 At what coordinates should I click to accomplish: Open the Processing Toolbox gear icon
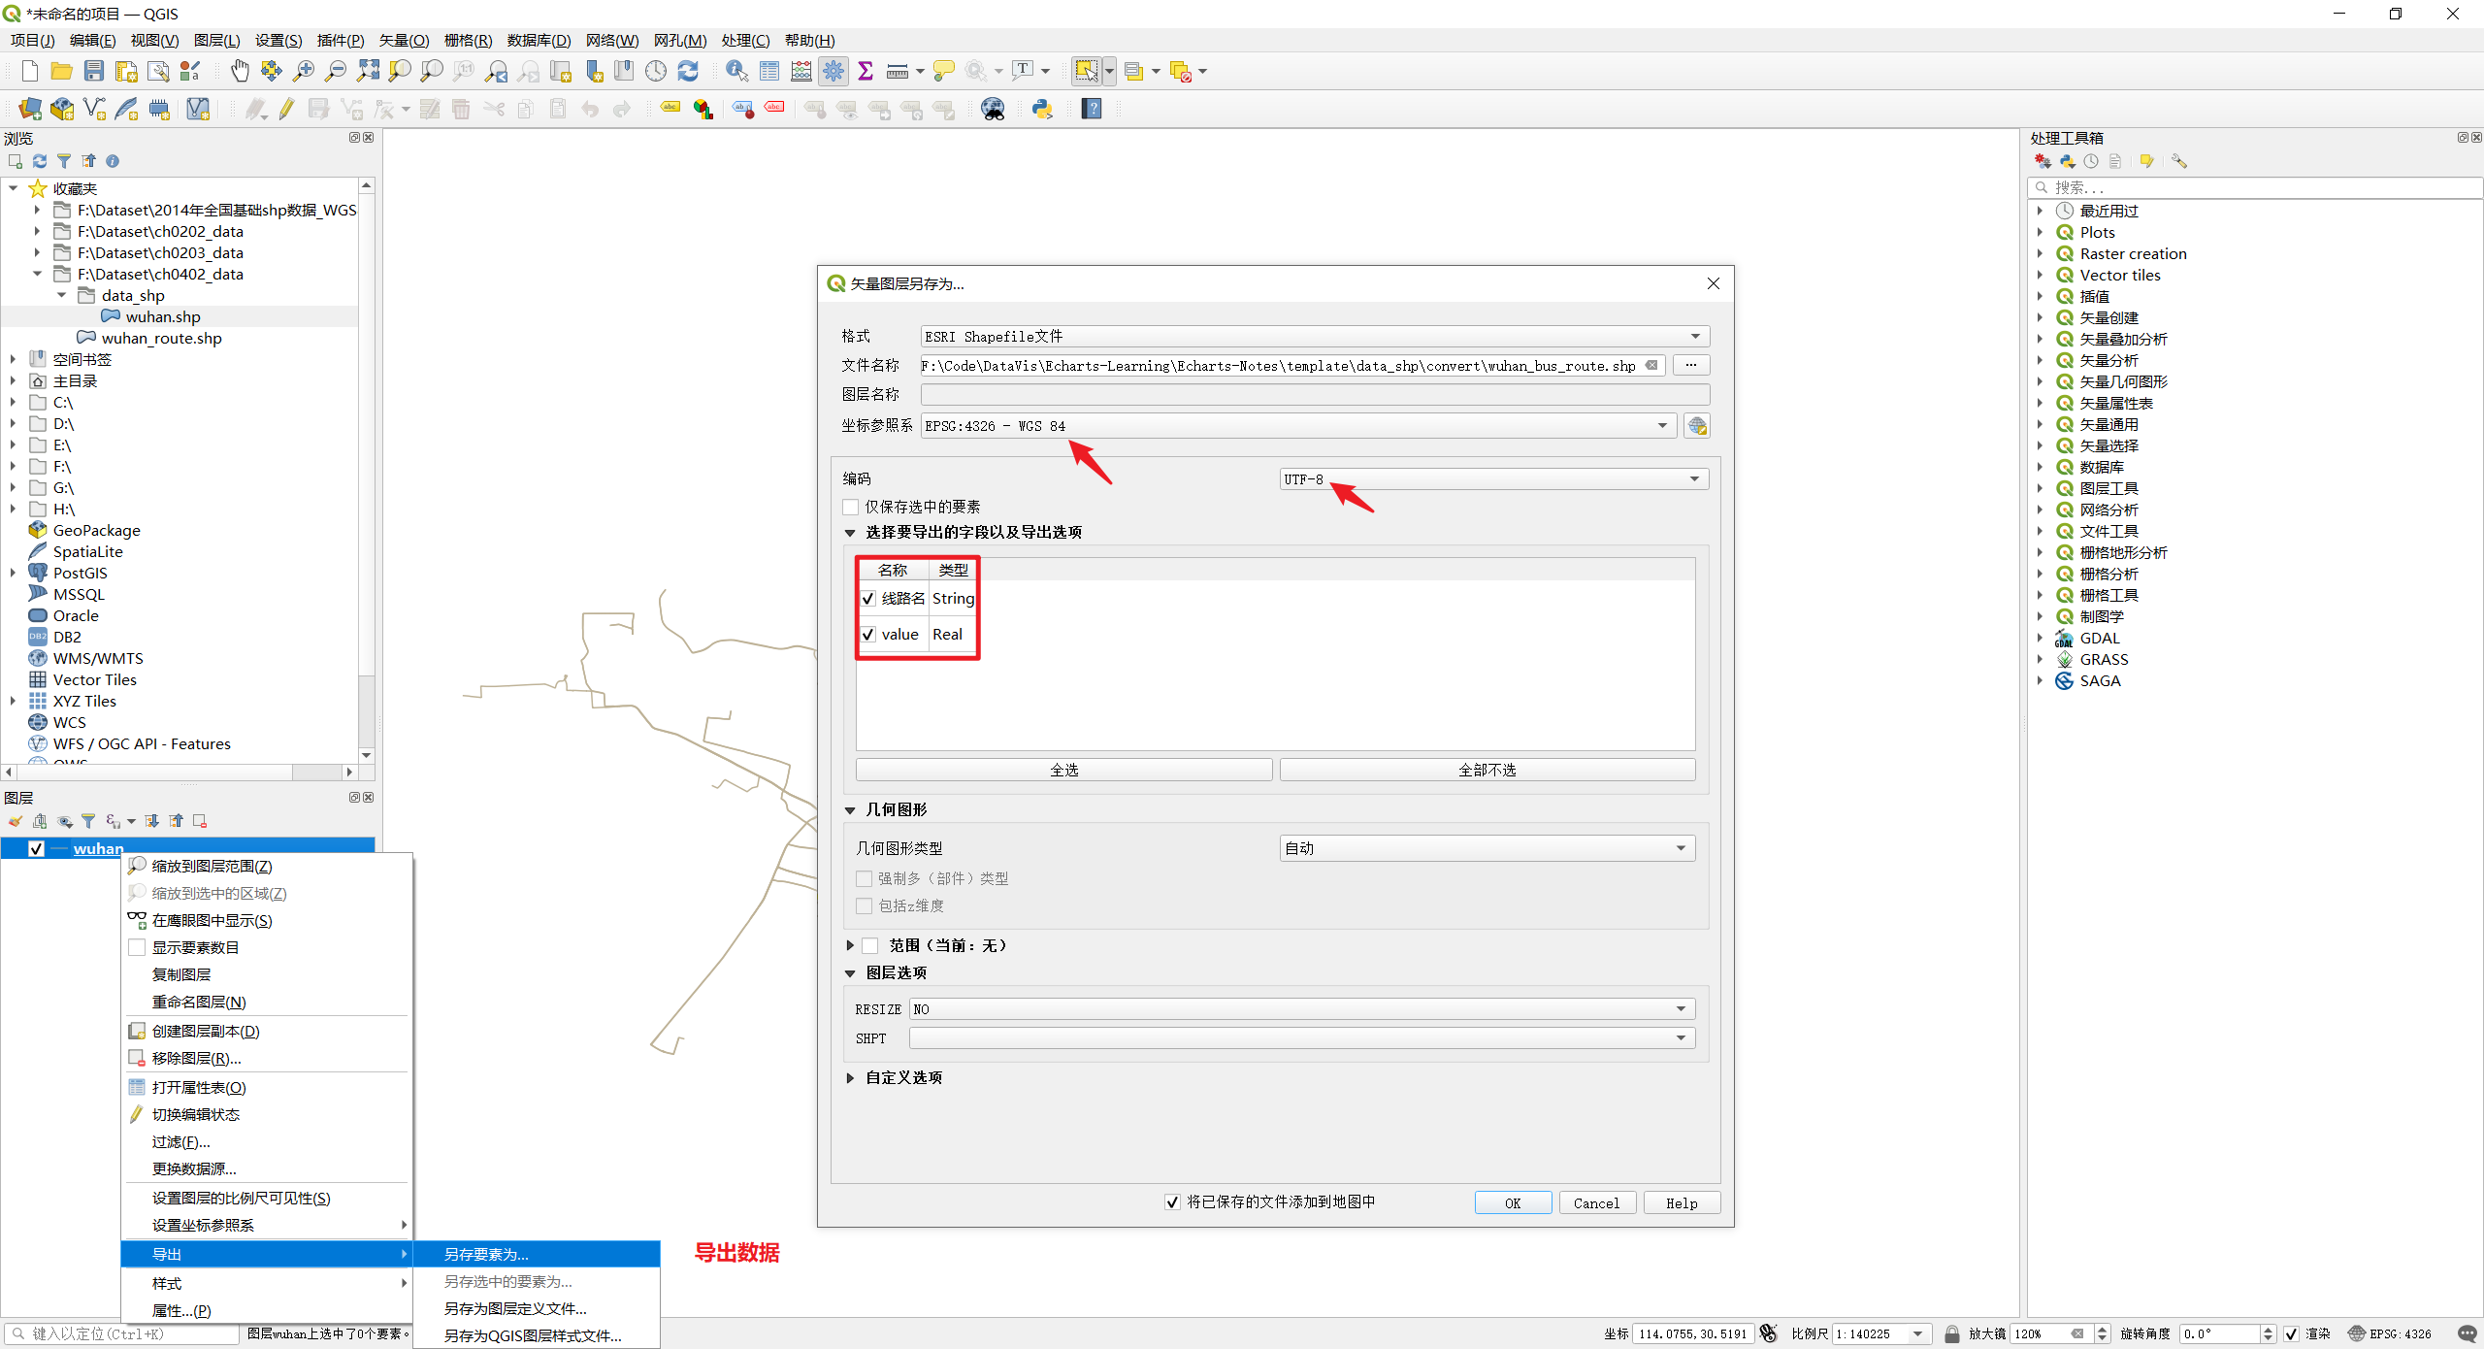pos(833,71)
